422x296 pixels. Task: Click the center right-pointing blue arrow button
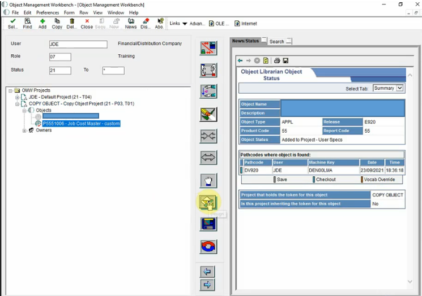tap(207, 285)
